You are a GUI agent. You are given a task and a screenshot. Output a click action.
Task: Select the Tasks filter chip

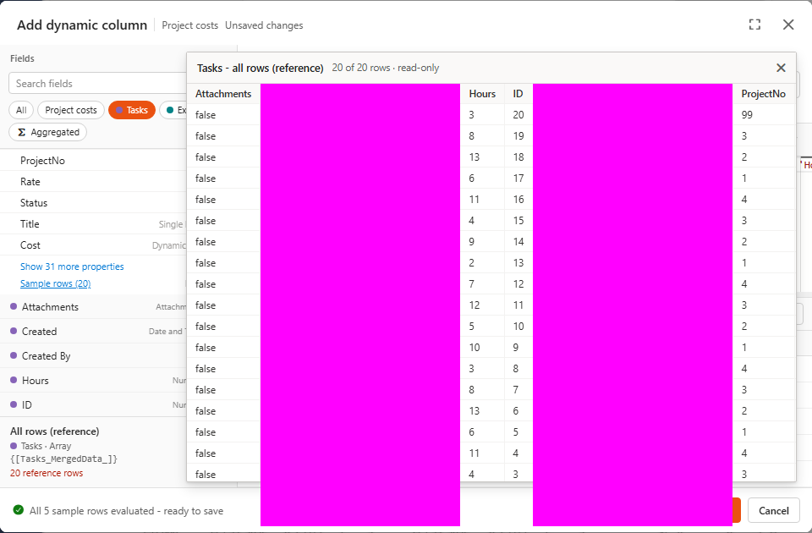click(x=132, y=110)
